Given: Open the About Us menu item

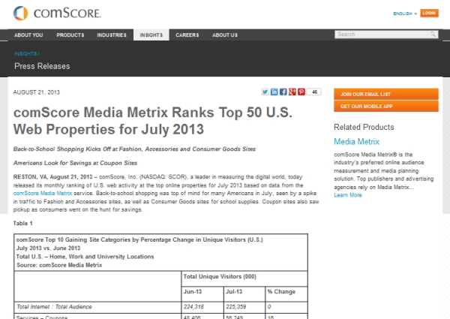Looking at the screenshot, I should pyautogui.click(x=225, y=35).
